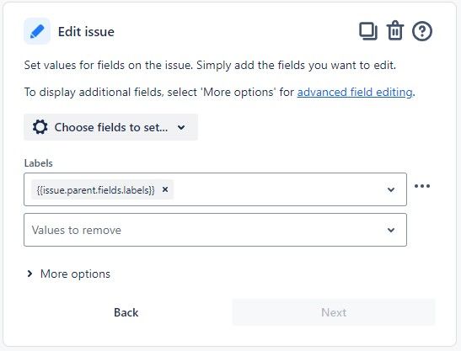This screenshot has width=461, height=351.
Task: Remove the issue.parent.fields.labels chip with its x
Action: [x=165, y=189]
